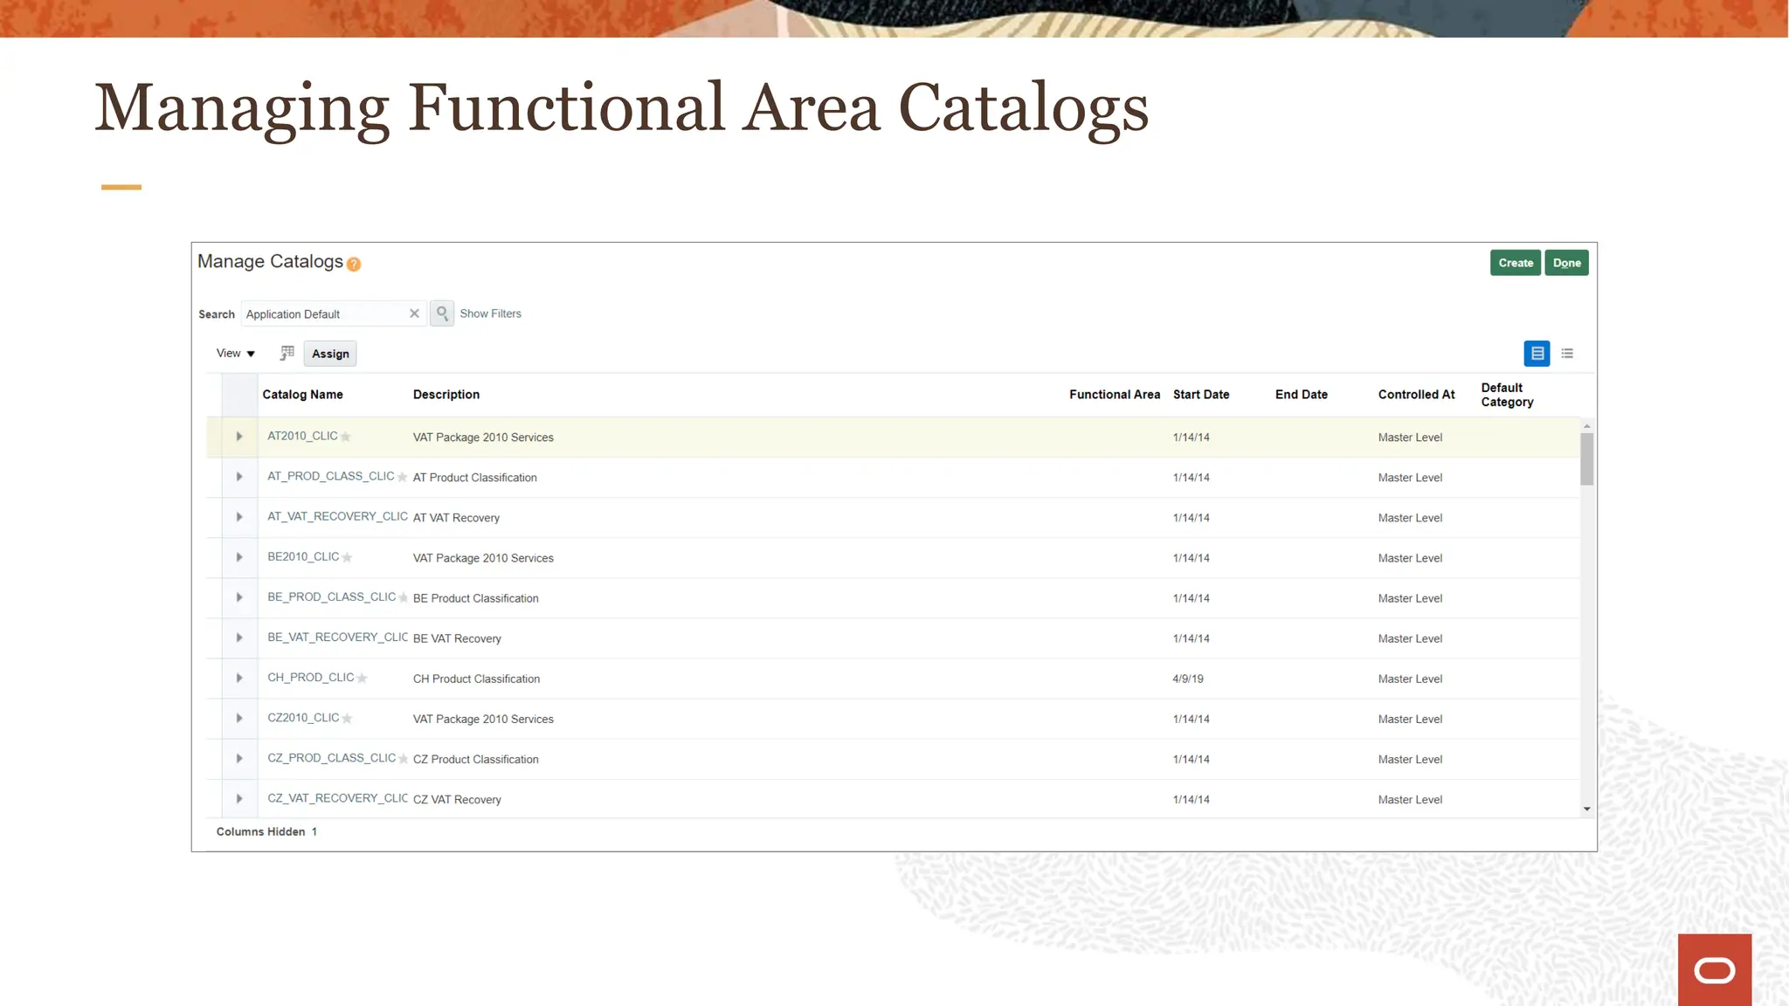Expand the AT_VAT_RECOVERY_CLIC row
The width and height of the screenshot is (1789, 1006).
239,517
